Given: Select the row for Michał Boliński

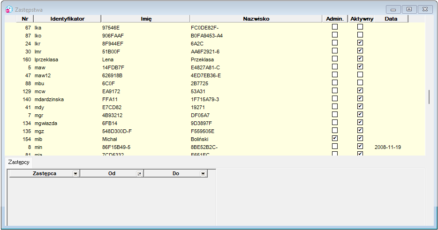Looking at the screenshot, I should tap(215, 139).
